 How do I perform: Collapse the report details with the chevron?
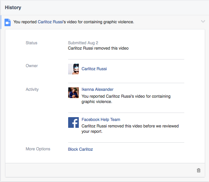[x=203, y=21]
